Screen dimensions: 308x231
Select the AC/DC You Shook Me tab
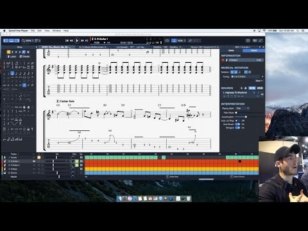tap(56, 47)
